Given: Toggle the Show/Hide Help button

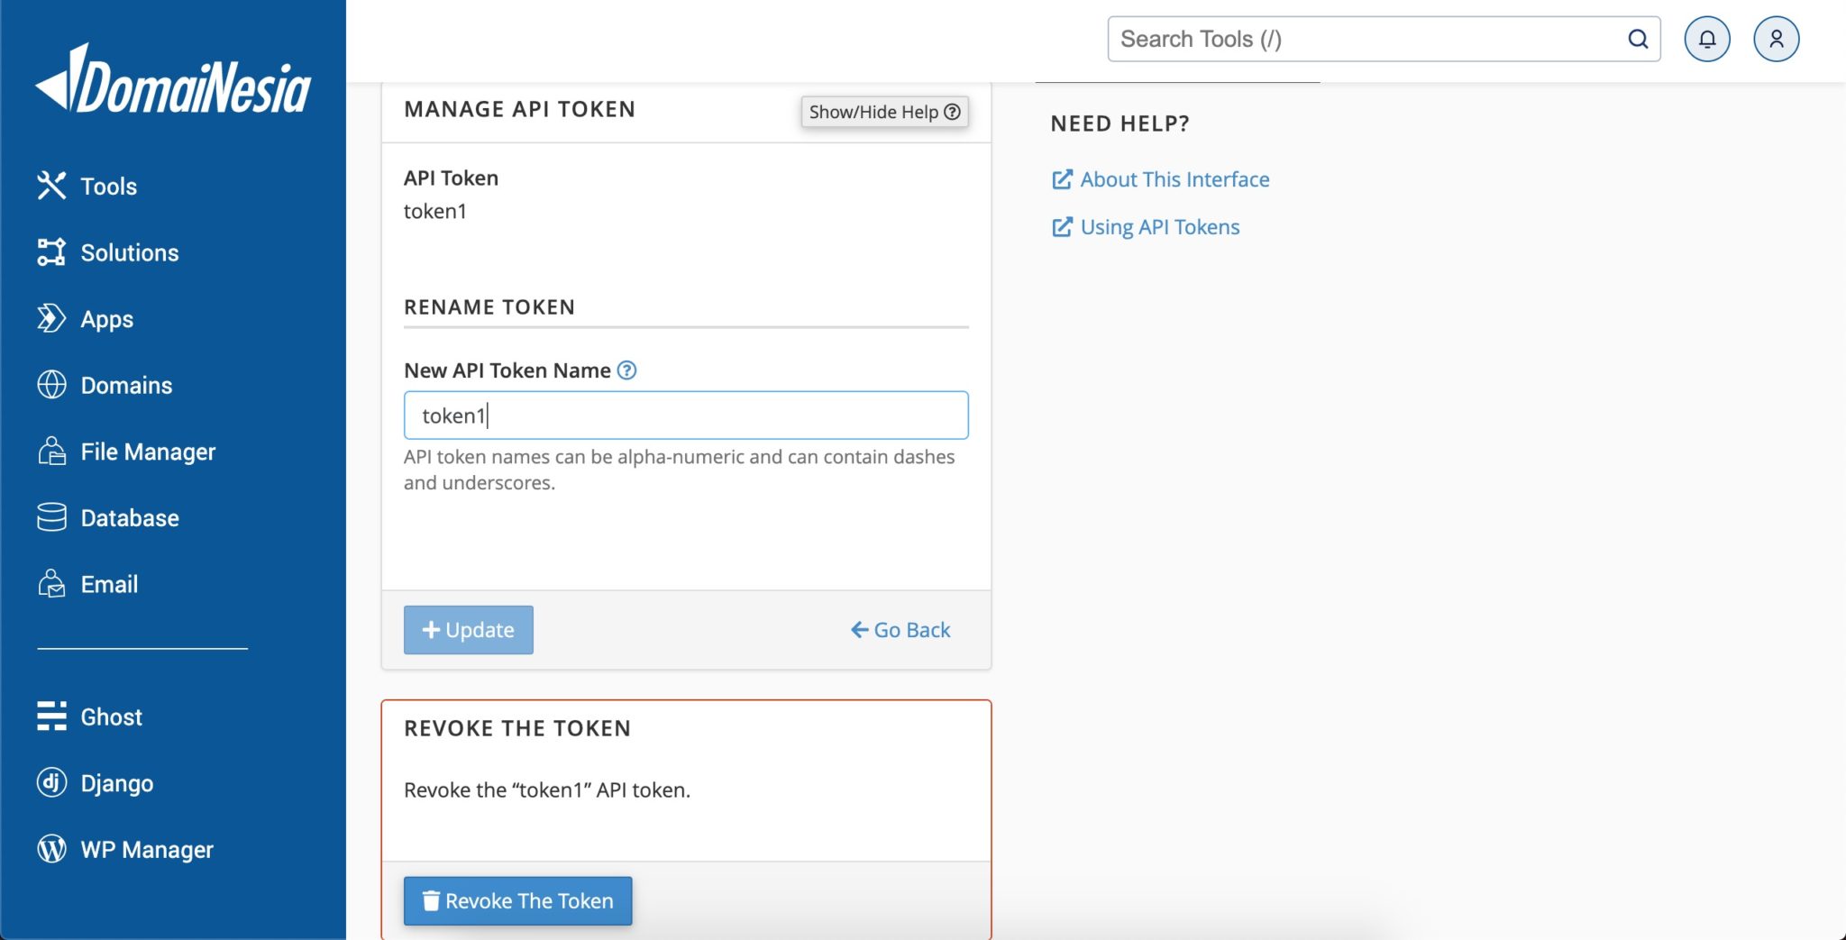Looking at the screenshot, I should tap(884, 112).
